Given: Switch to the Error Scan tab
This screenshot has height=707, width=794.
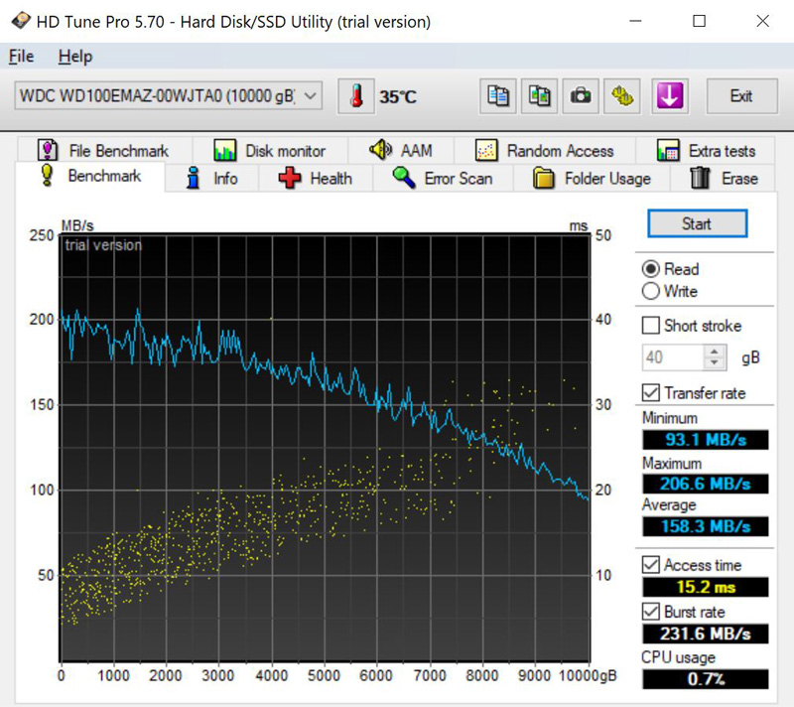Looking at the screenshot, I should pyautogui.click(x=442, y=179).
